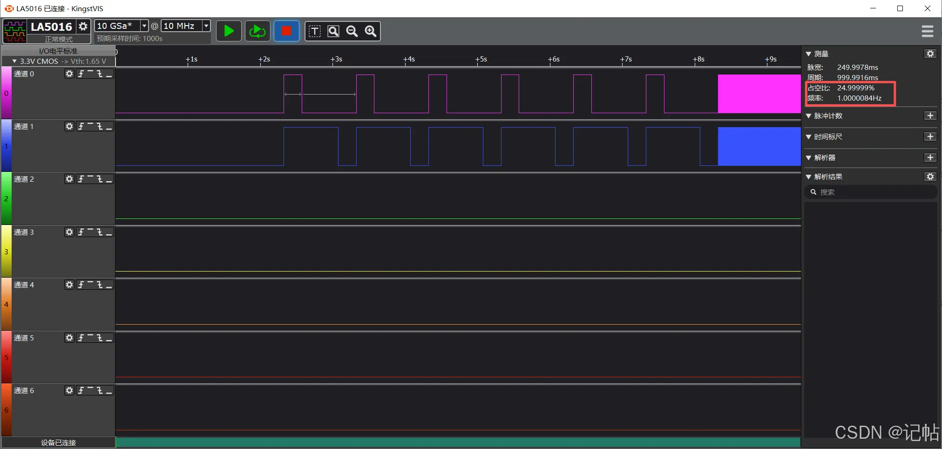Click the 正常模式 mode label
Screen dimensions: 942x449
click(59, 39)
